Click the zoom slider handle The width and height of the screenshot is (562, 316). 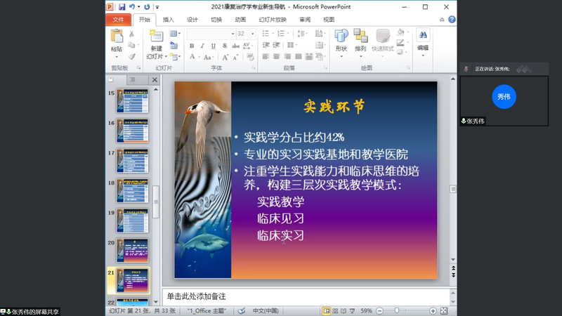coord(397,310)
